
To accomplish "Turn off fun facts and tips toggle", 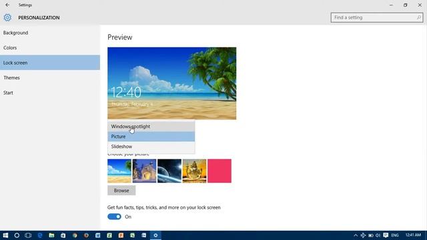I will tap(114, 217).
